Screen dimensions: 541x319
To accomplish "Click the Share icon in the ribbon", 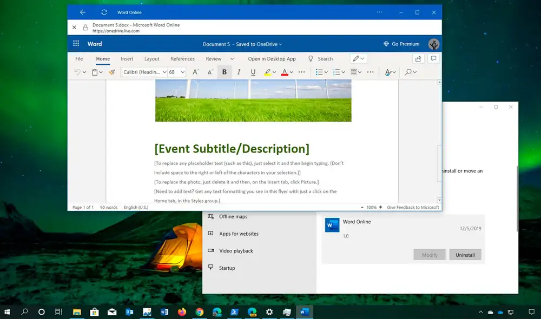I will tap(418, 59).
